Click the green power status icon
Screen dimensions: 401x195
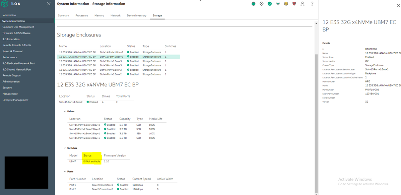click(254, 4)
